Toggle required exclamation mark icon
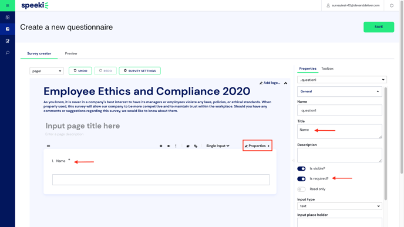Viewport: 404px width, 227px height. coord(176,146)
